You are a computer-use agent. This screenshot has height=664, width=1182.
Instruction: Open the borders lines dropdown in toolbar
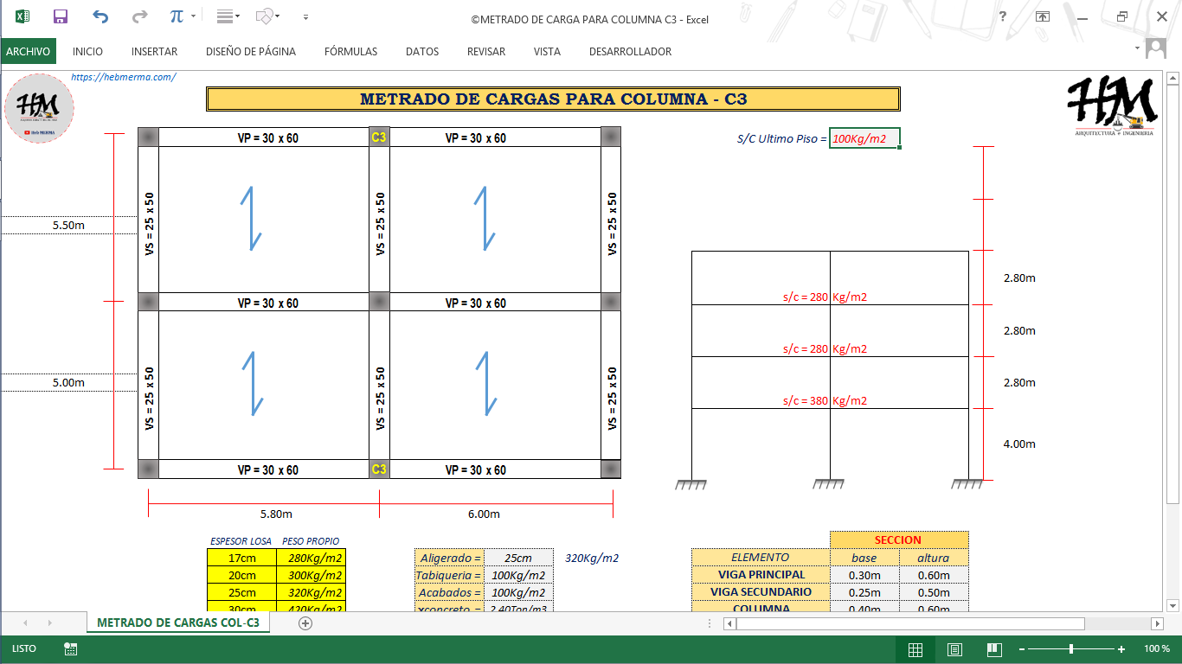point(228,16)
